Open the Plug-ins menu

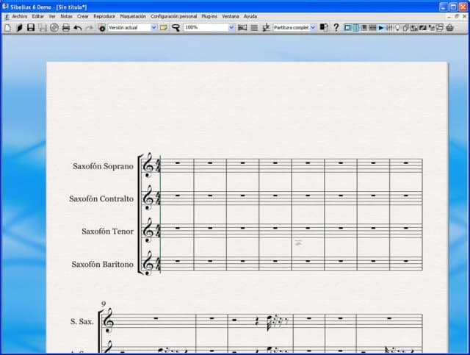pos(209,16)
